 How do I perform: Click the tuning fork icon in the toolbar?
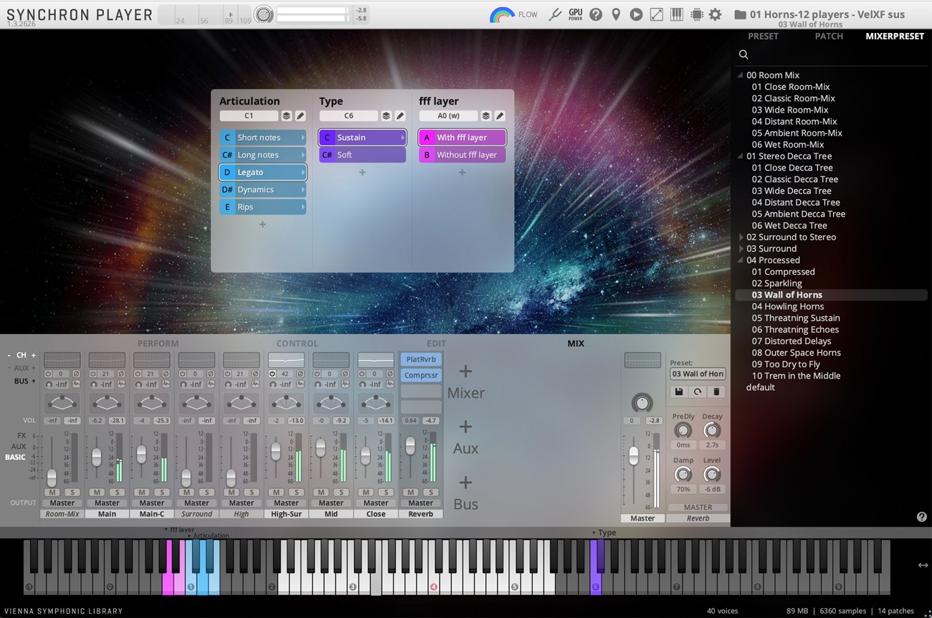pos(554,14)
